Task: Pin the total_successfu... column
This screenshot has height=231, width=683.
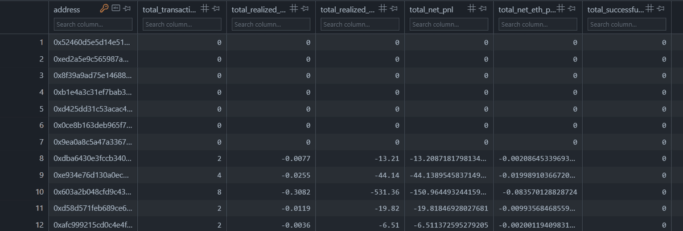Action: coord(660,9)
